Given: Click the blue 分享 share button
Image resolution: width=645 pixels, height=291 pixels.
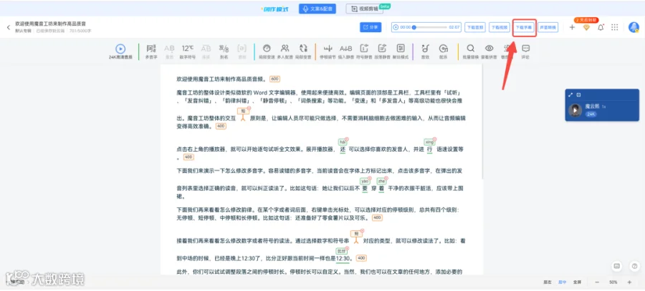Looking at the screenshot, I should (371, 27).
